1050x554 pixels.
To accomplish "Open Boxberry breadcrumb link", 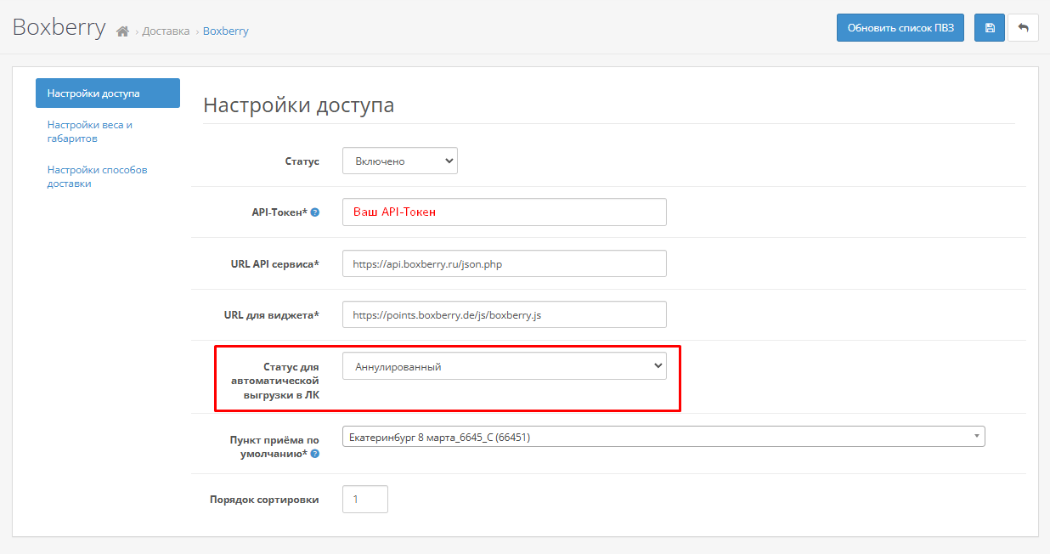I will [226, 31].
